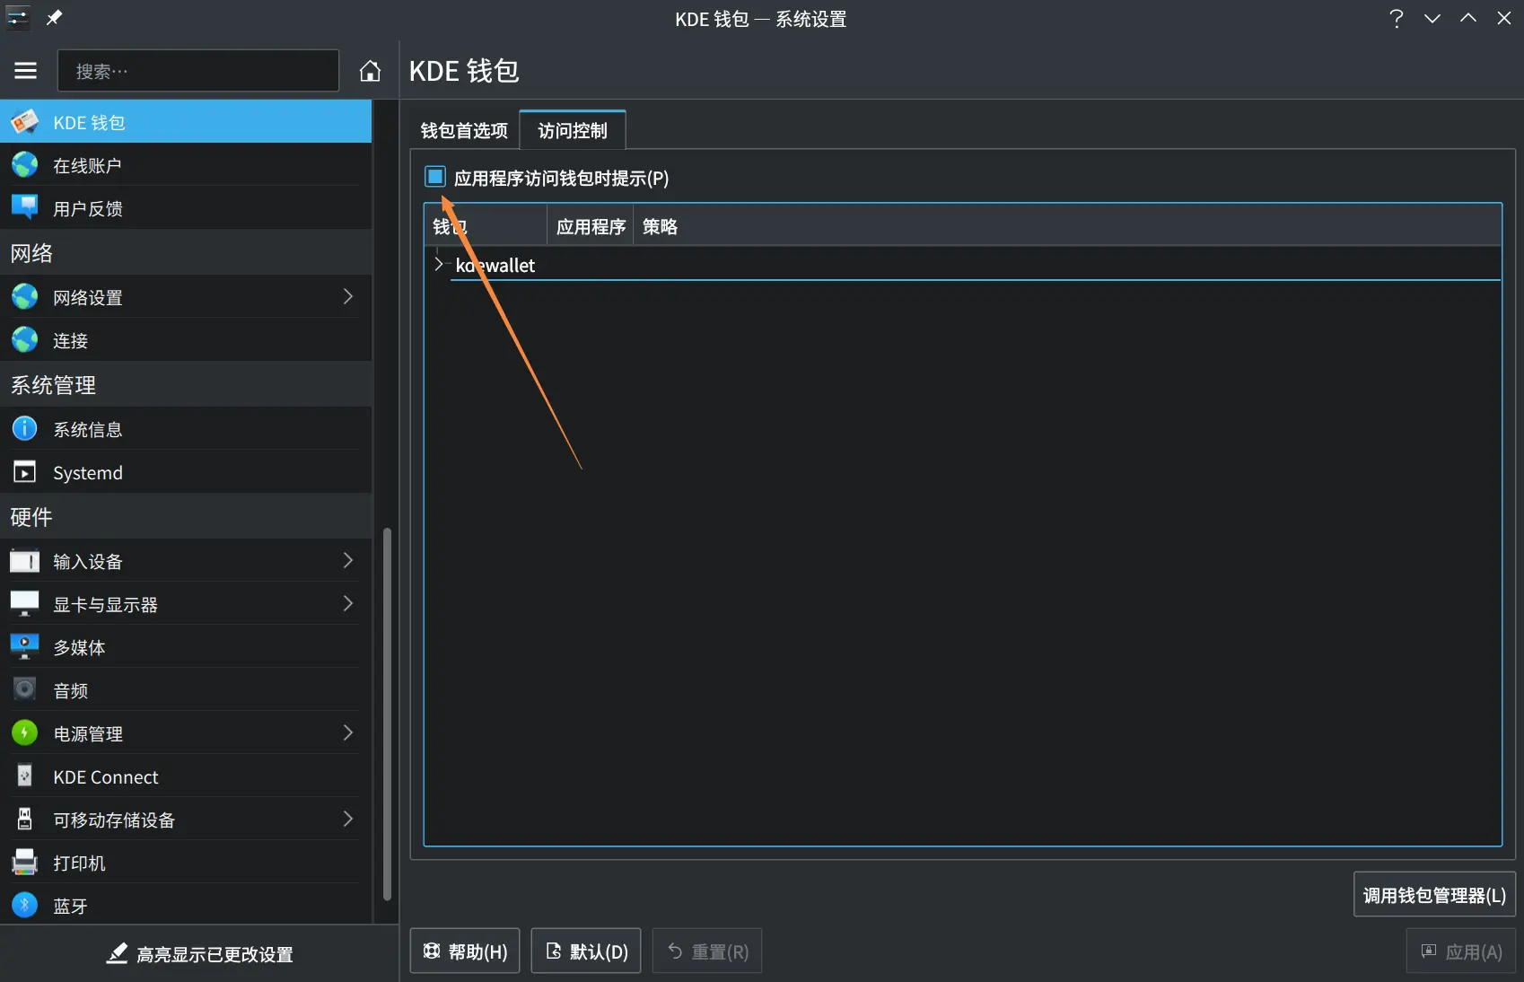1524x982 pixels.
Task: Click the Systemd terminal icon
Action: 25,471
